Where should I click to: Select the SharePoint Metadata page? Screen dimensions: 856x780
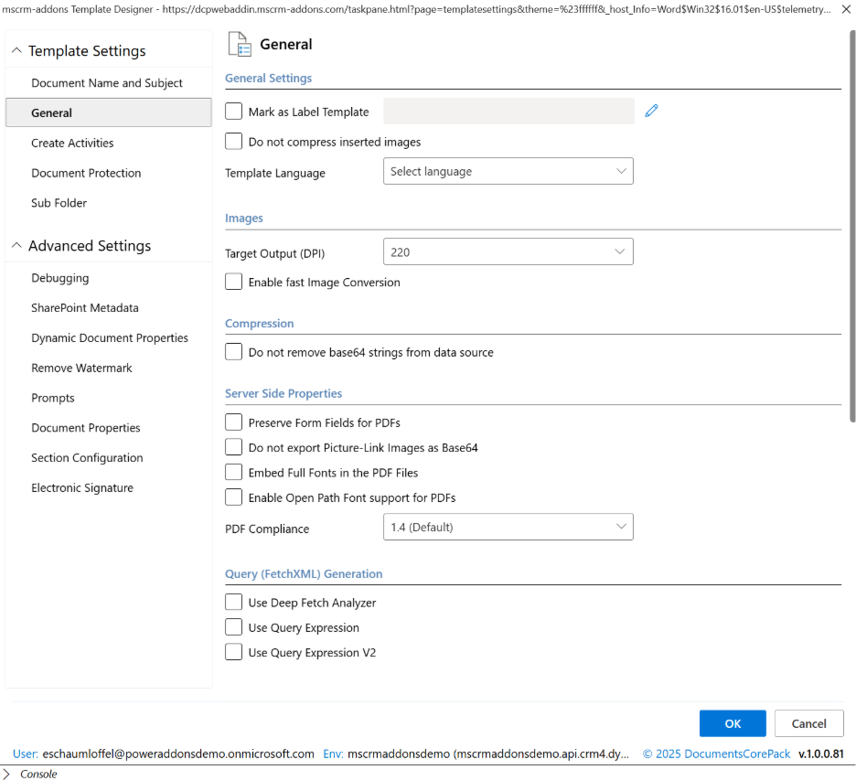point(85,308)
